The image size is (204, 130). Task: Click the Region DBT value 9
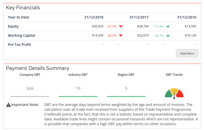126,88
